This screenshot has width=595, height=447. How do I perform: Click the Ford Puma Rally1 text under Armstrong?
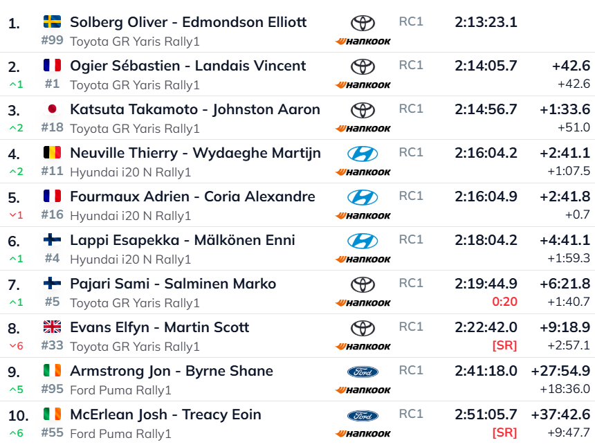point(120,390)
